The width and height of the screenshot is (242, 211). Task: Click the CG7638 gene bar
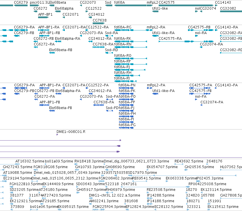(99, 23)
